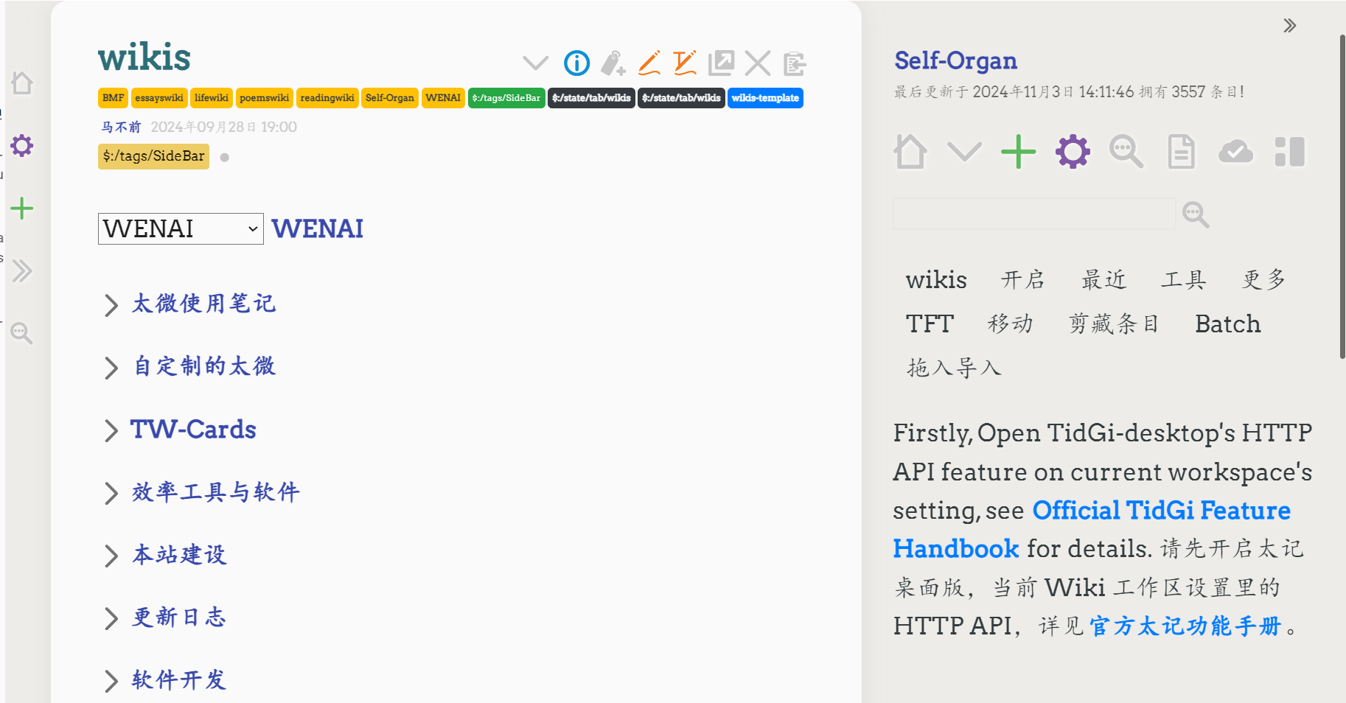Image resolution: width=1346 pixels, height=703 pixels.
Task: Click the BMF tag pill
Action: click(x=114, y=98)
